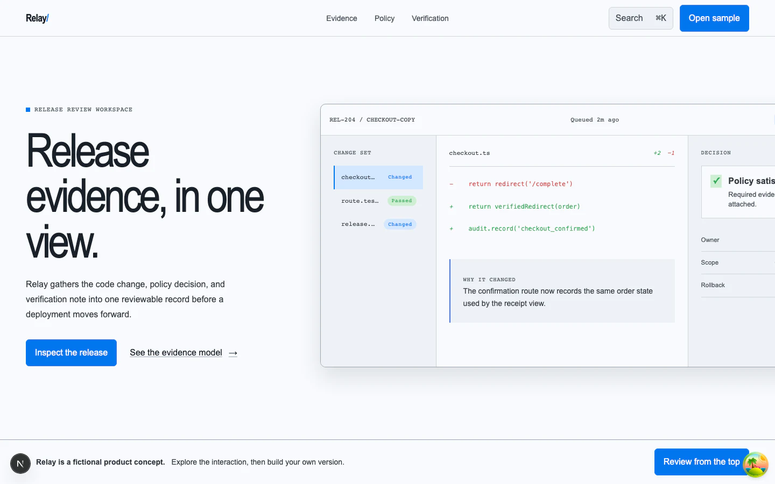
Task: Click the +2 additions count
Action: tap(657, 153)
